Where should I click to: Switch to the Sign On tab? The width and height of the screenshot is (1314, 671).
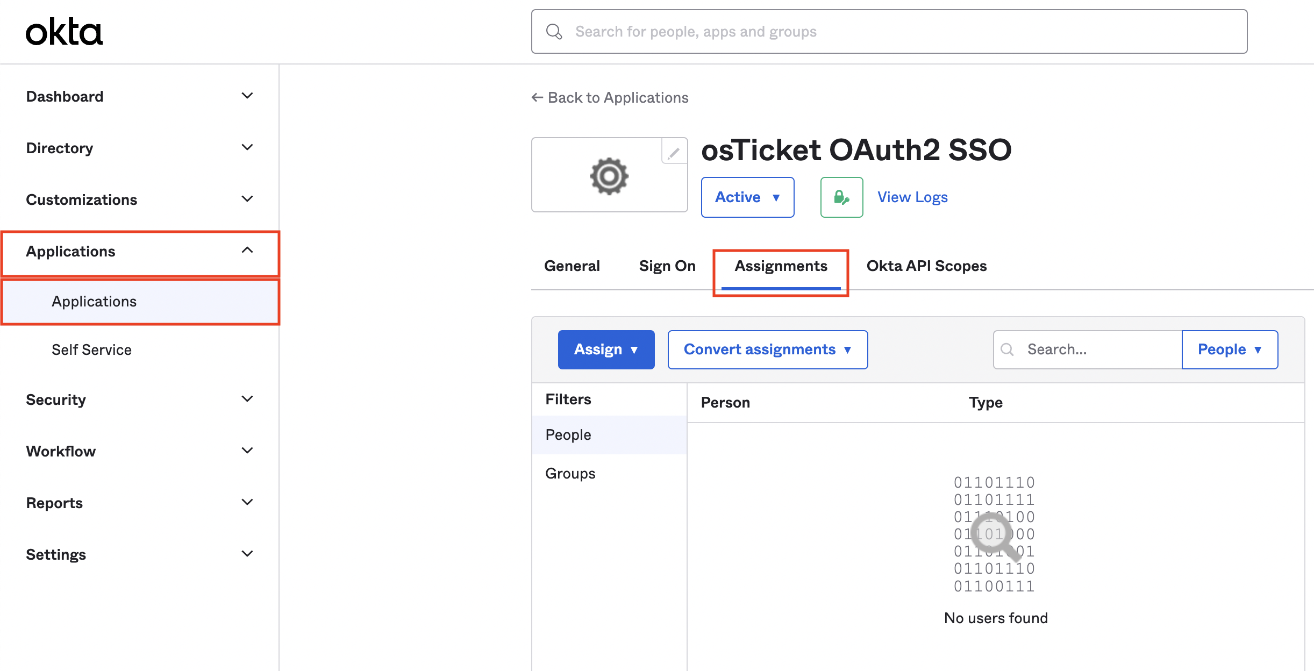point(667,266)
